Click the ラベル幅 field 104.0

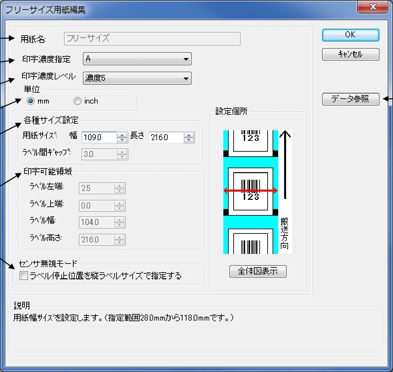tap(97, 222)
